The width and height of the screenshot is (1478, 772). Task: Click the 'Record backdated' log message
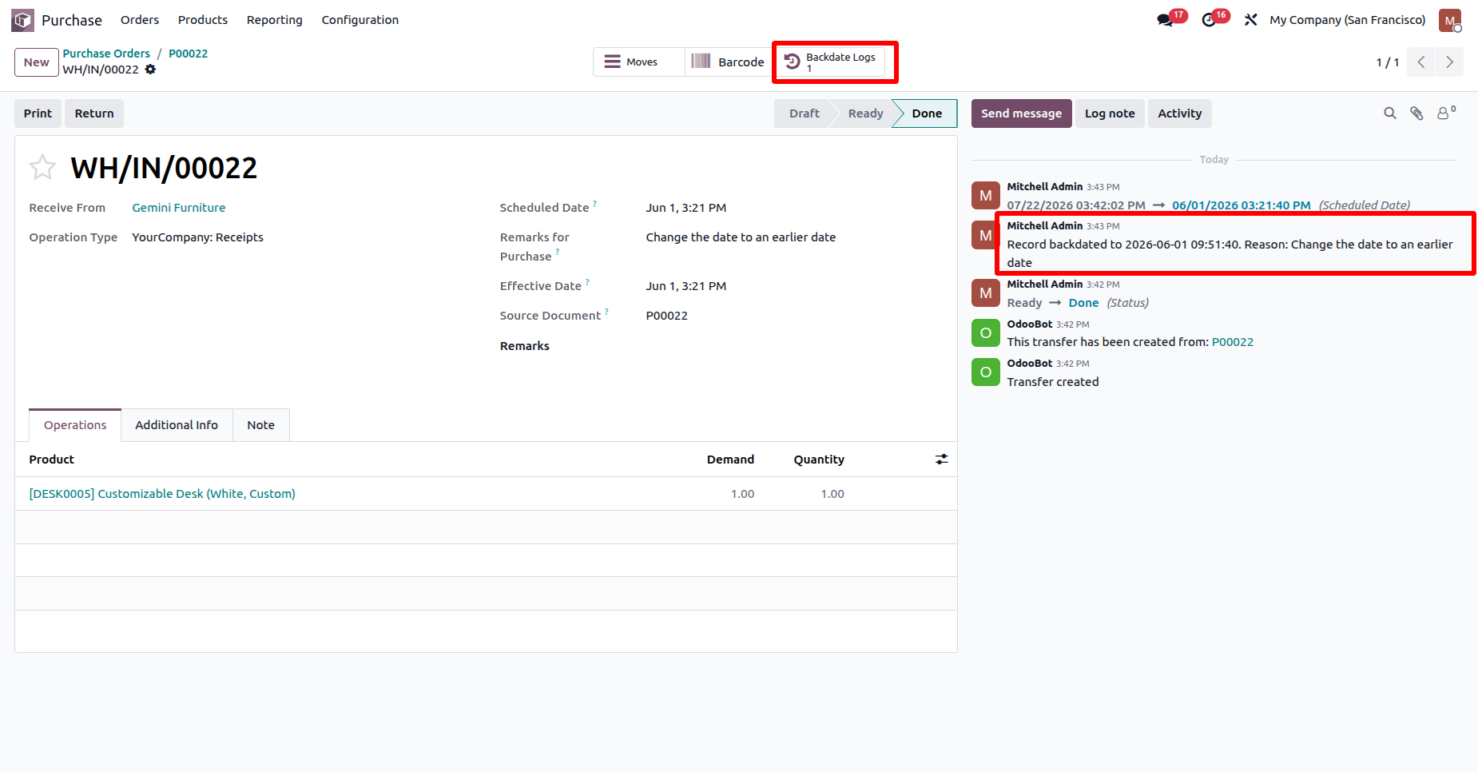(1230, 253)
